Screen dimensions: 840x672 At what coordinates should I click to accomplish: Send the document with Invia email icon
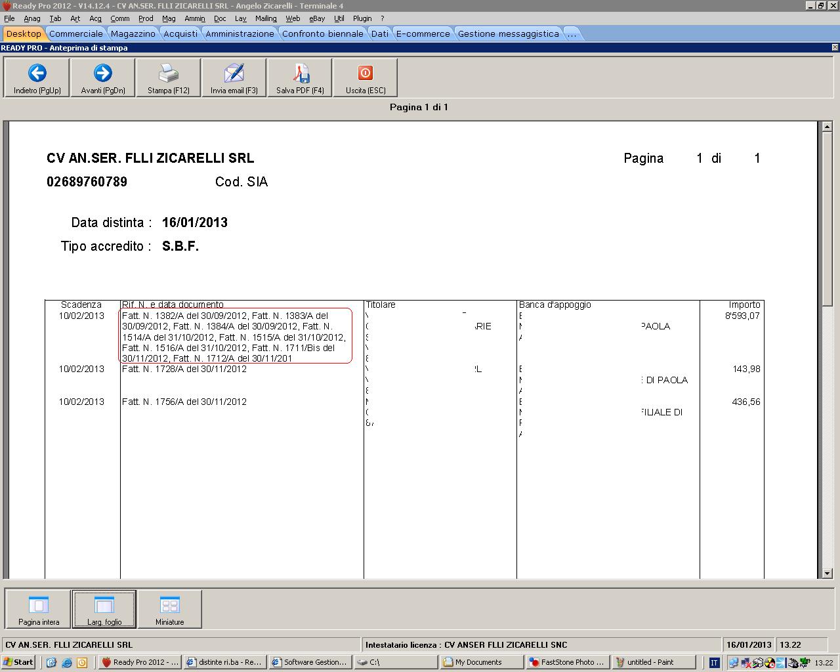click(234, 73)
